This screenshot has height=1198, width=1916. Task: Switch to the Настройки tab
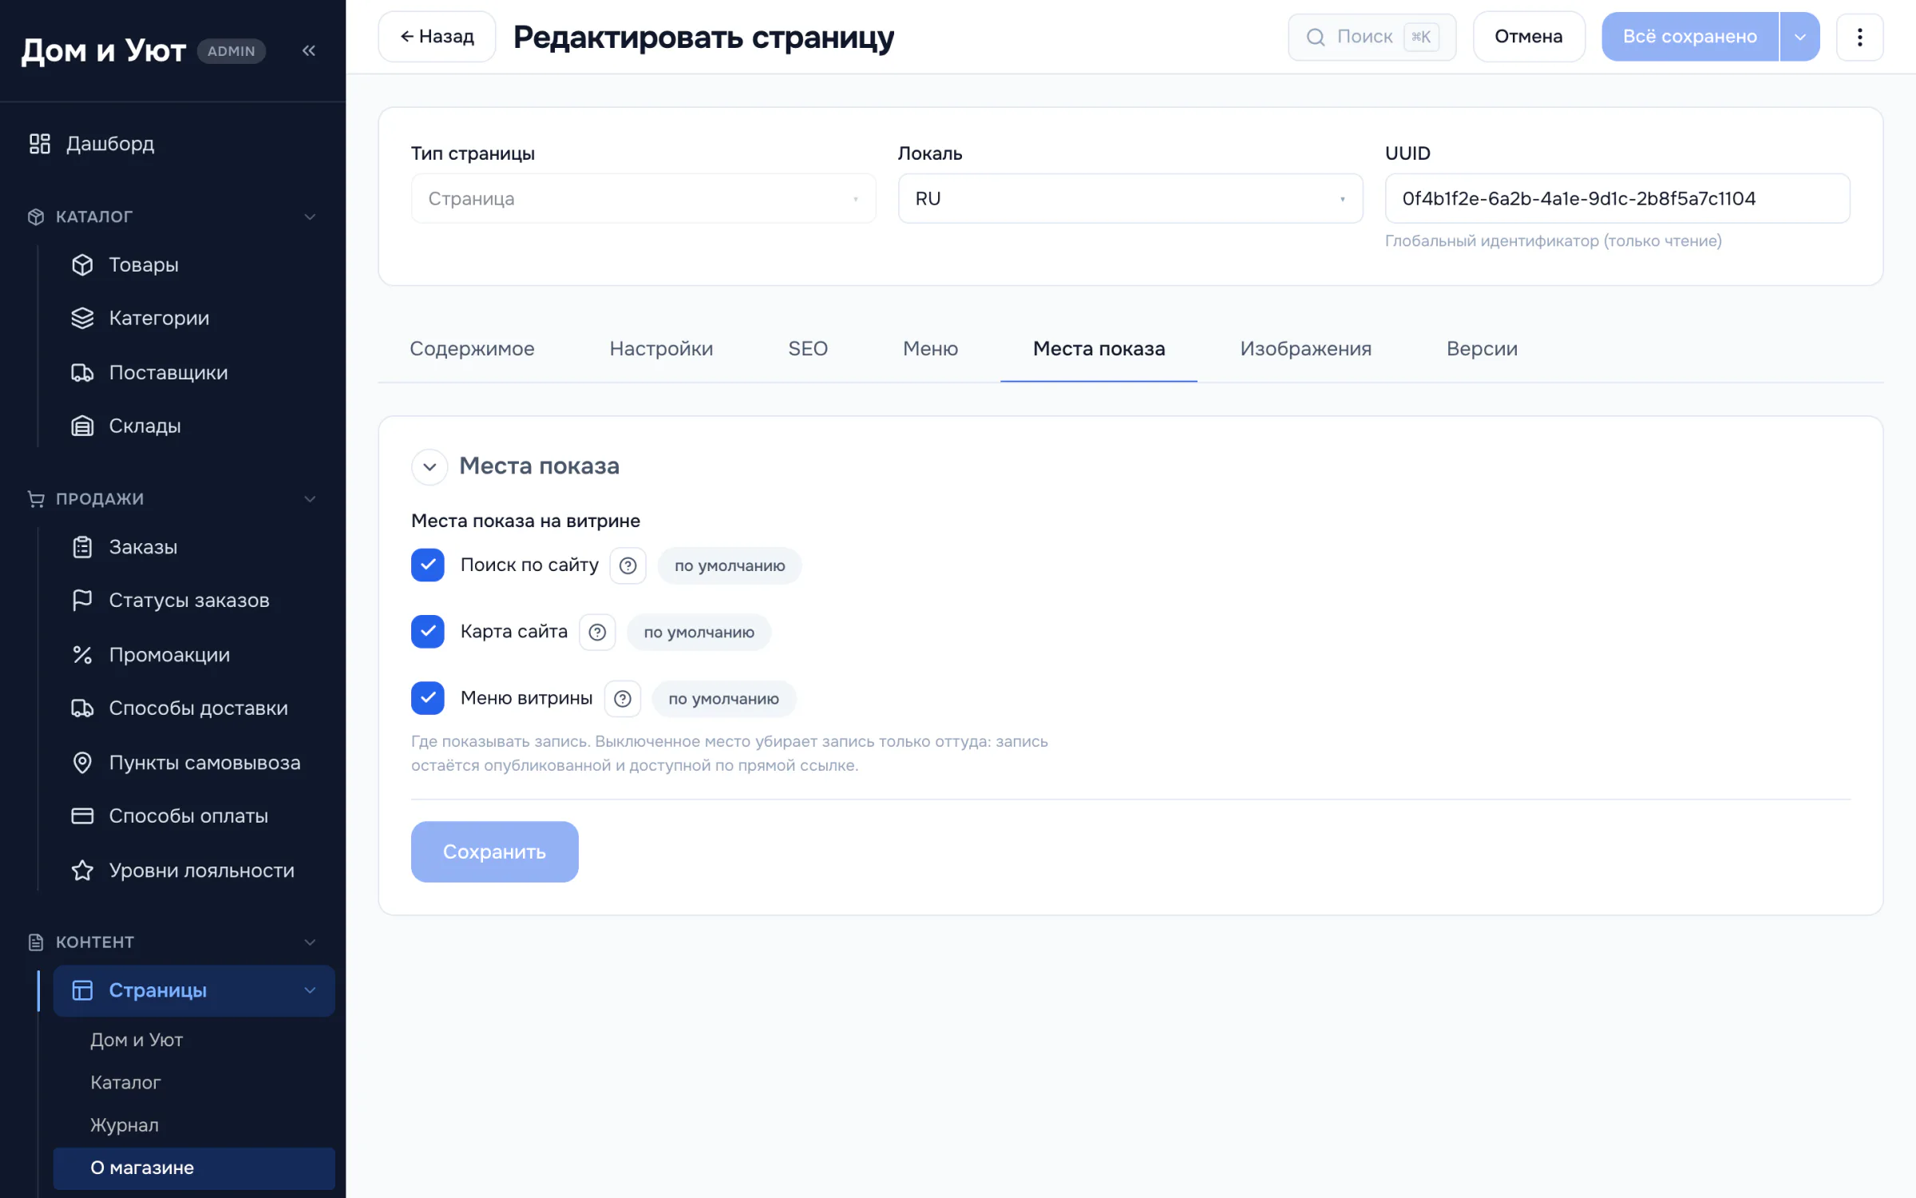click(x=661, y=349)
